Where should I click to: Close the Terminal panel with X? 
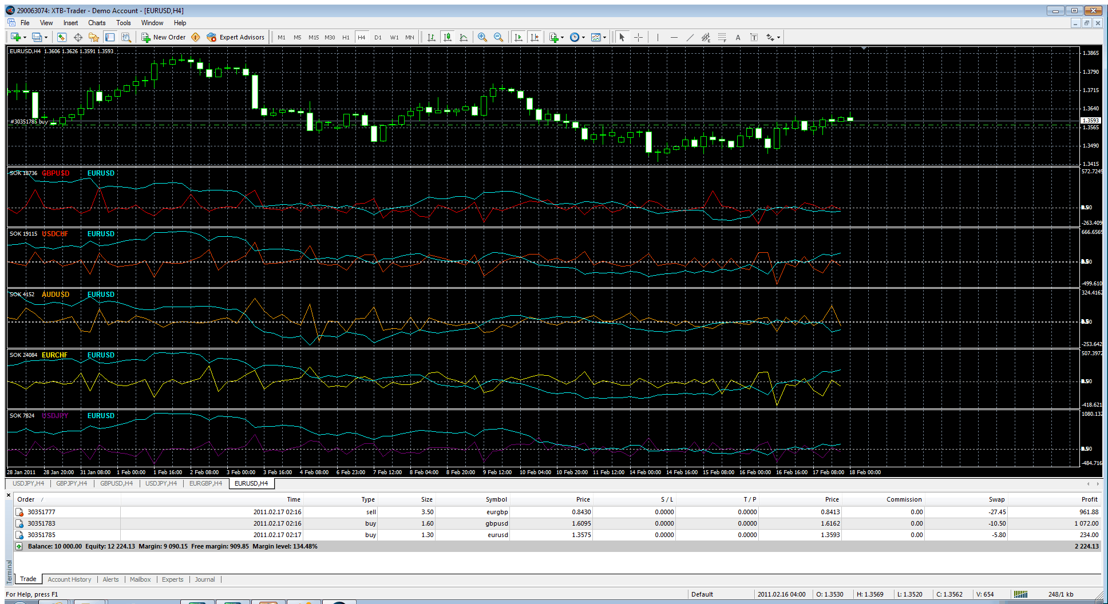click(x=9, y=495)
